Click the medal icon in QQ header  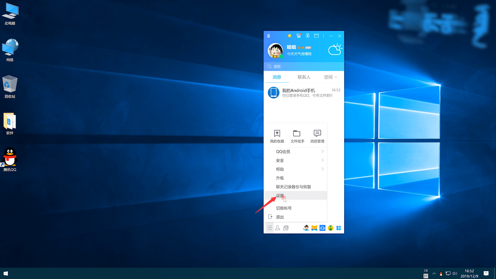(x=308, y=36)
